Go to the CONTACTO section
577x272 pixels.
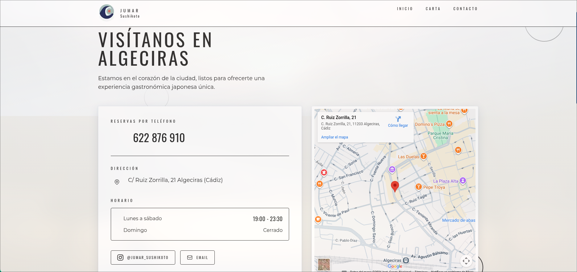[x=465, y=9]
